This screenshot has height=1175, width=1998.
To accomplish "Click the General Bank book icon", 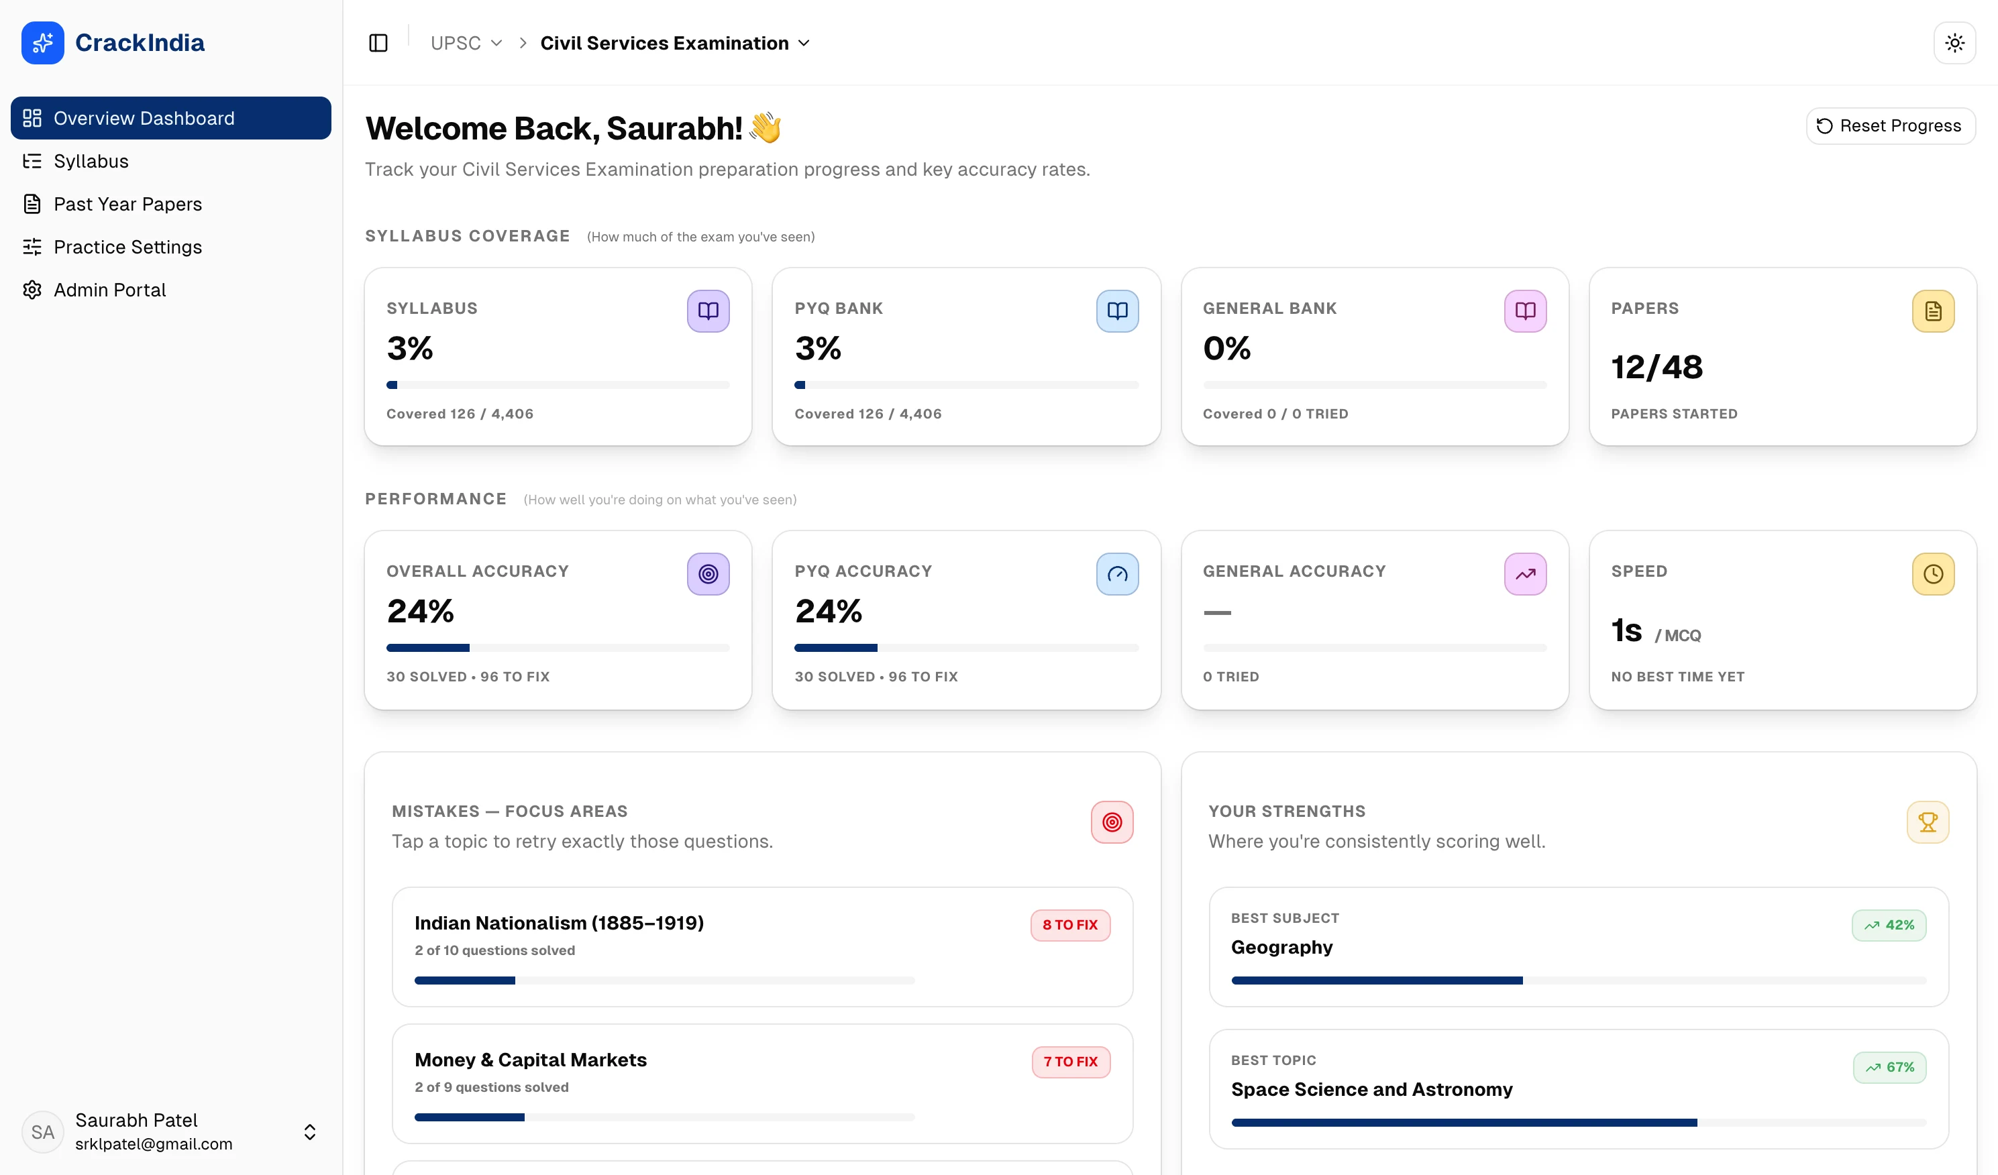I will 1526,311.
